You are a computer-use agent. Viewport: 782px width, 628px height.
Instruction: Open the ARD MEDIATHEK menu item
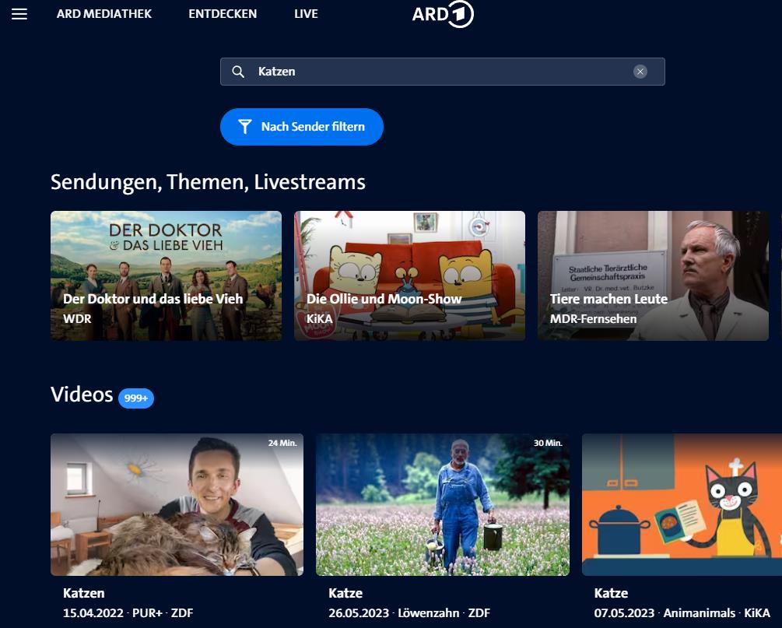(x=104, y=14)
